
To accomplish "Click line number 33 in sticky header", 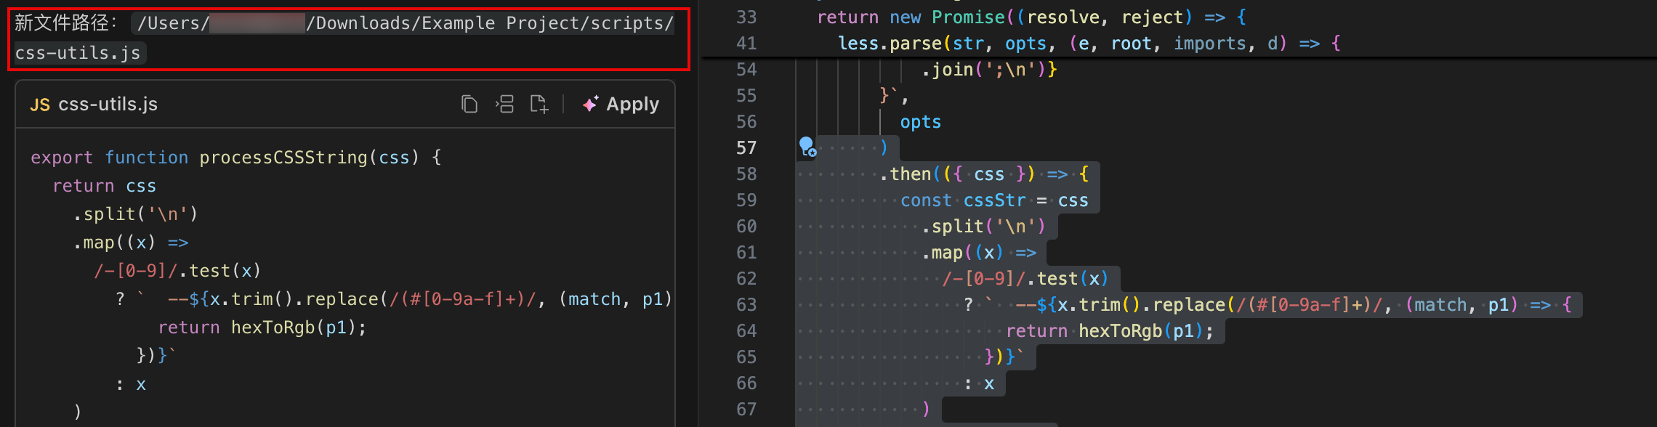I will [x=746, y=17].
